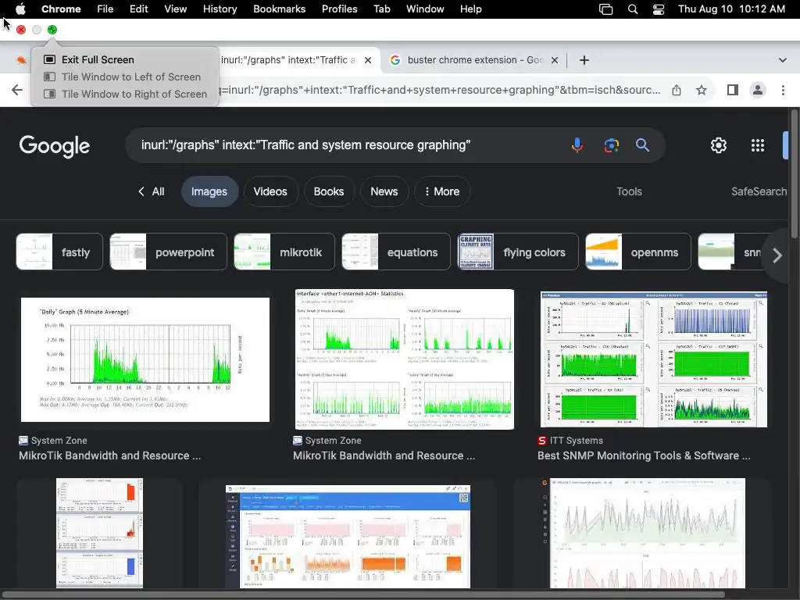This screenshot has height=600, width=800.
Task: Open Chrome three-dot menu
Action: [783, 91]
